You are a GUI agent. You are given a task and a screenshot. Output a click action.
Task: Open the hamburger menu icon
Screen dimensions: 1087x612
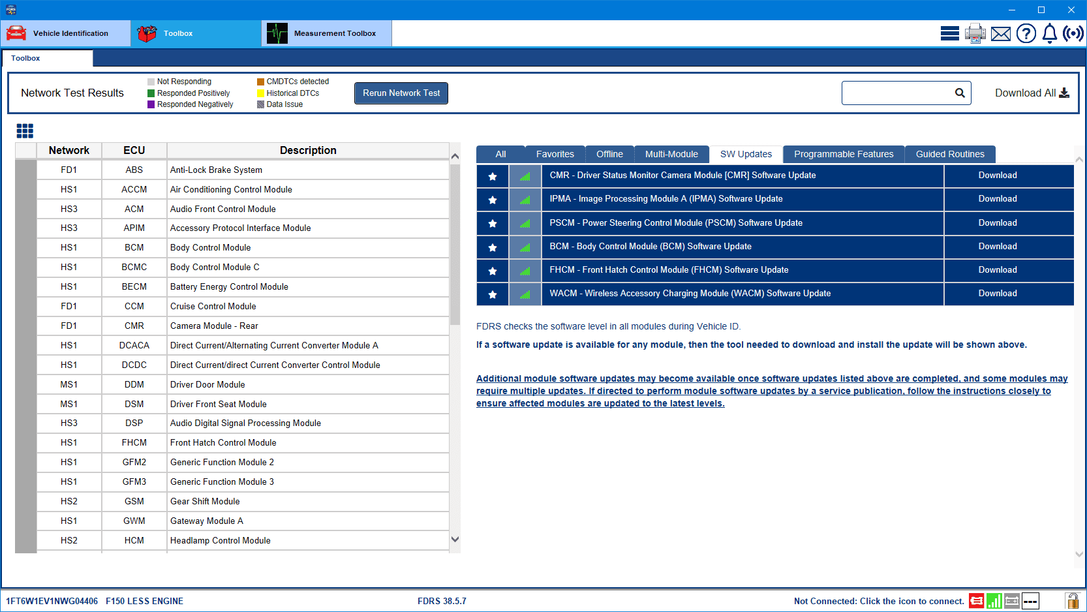coord(949,33)
